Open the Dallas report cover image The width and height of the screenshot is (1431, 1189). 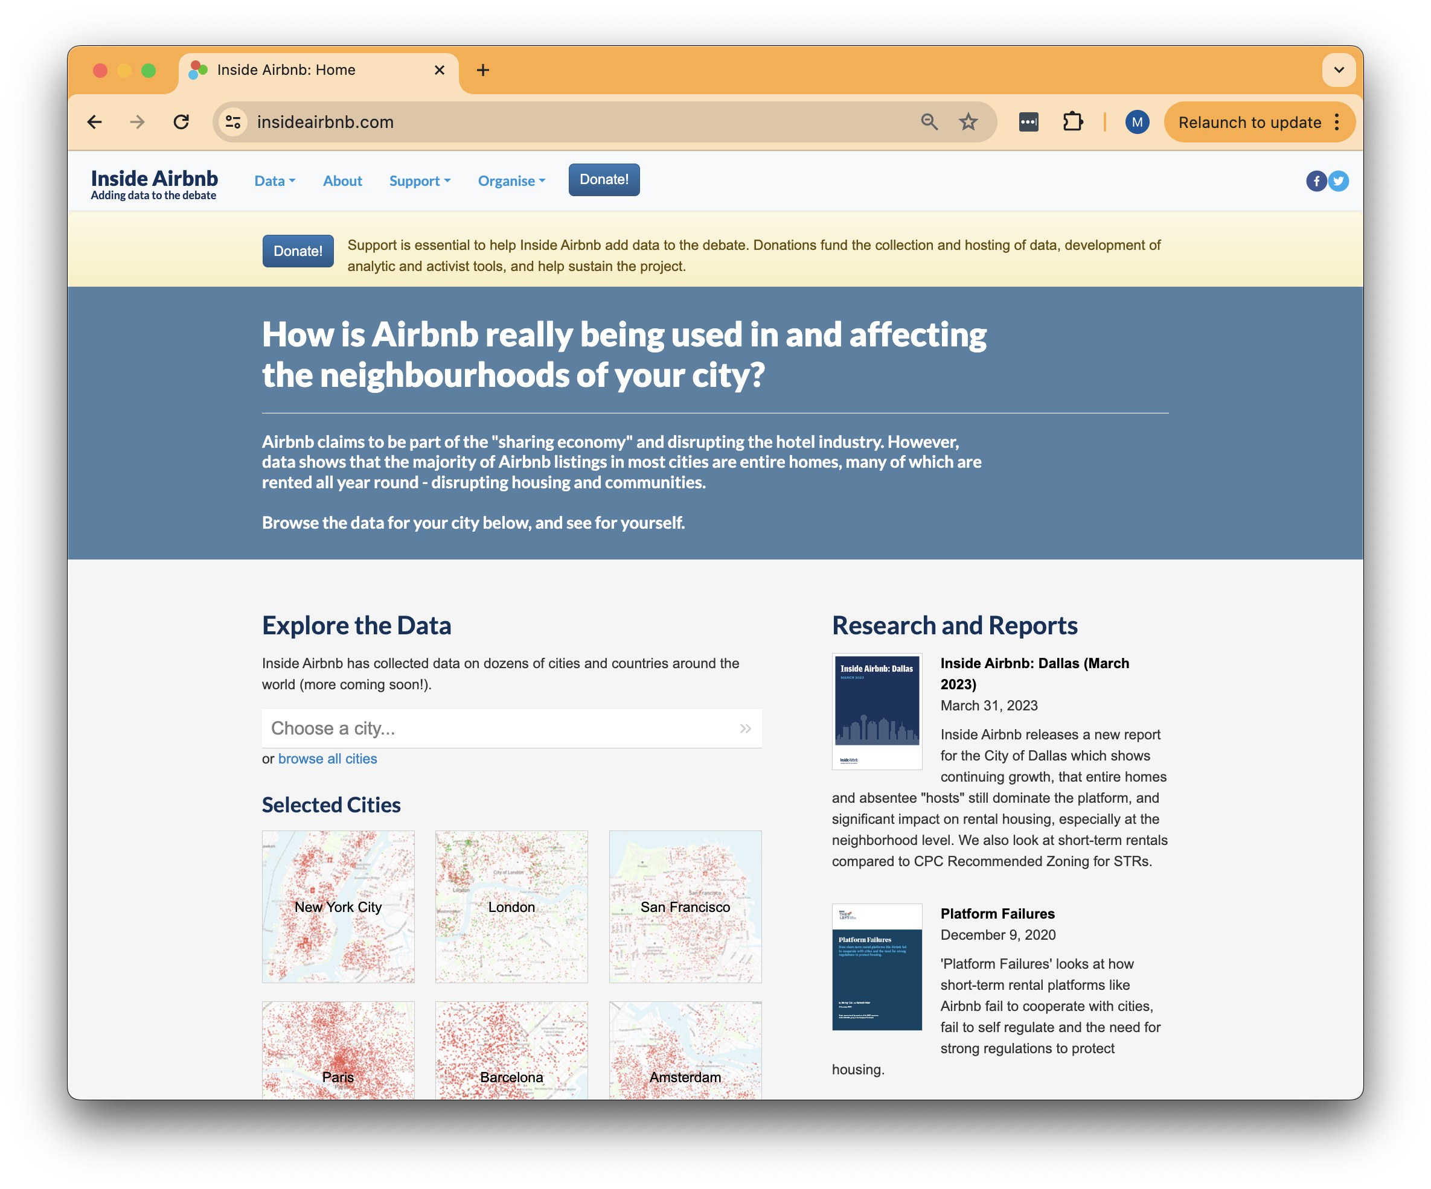877,712
